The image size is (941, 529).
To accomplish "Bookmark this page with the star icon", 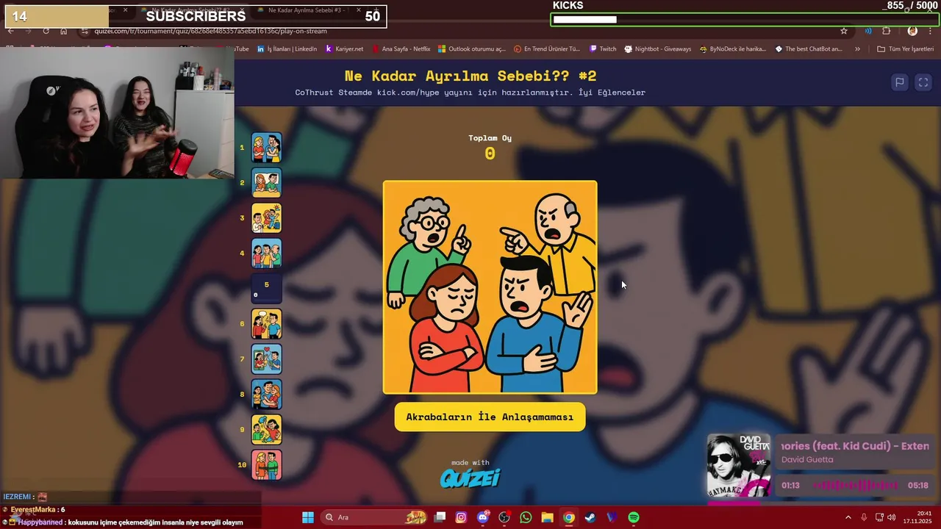I will pos(844,31).
